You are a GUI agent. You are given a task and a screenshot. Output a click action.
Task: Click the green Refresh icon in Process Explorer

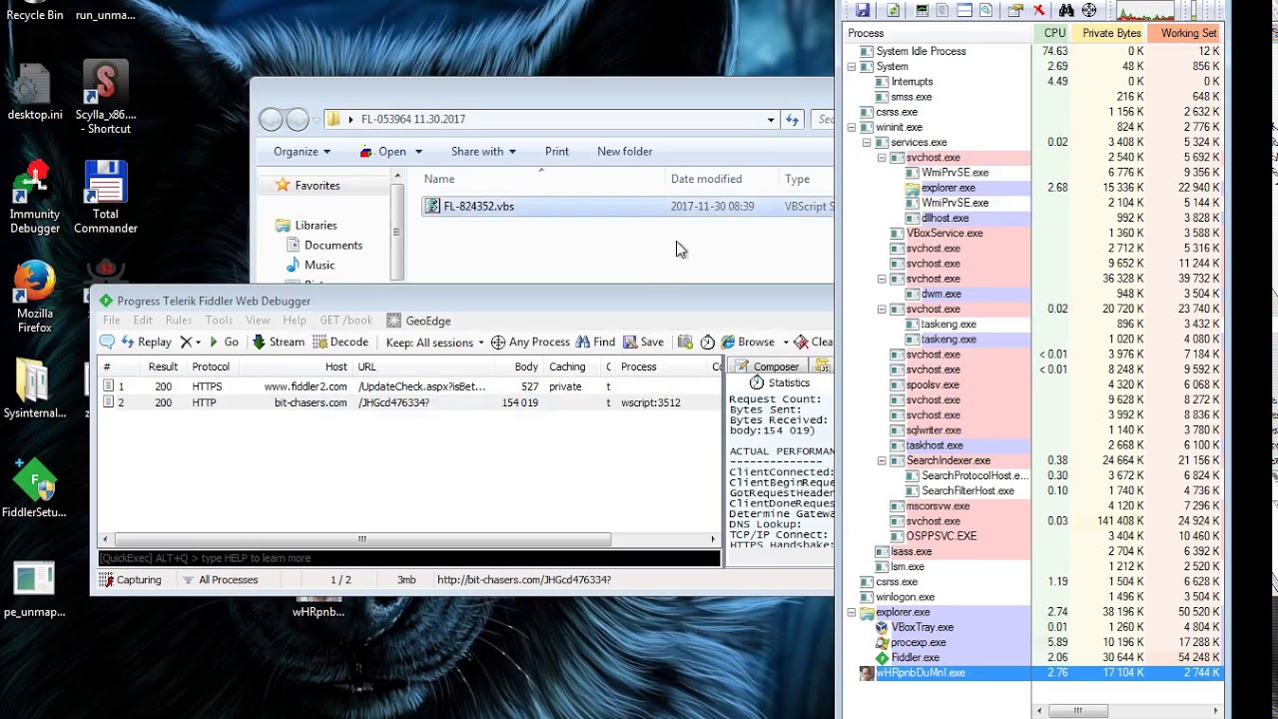point(894,10)
